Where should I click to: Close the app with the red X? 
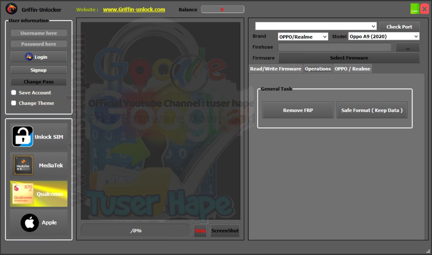click(424, 9)
